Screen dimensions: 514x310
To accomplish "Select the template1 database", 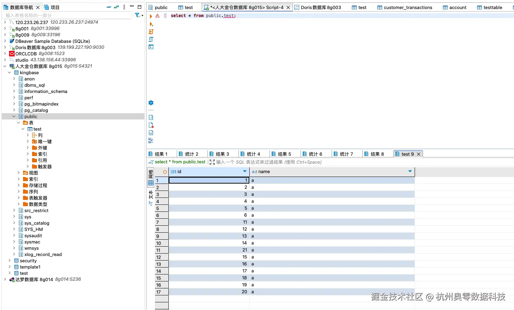I will (x=30, y=267).
